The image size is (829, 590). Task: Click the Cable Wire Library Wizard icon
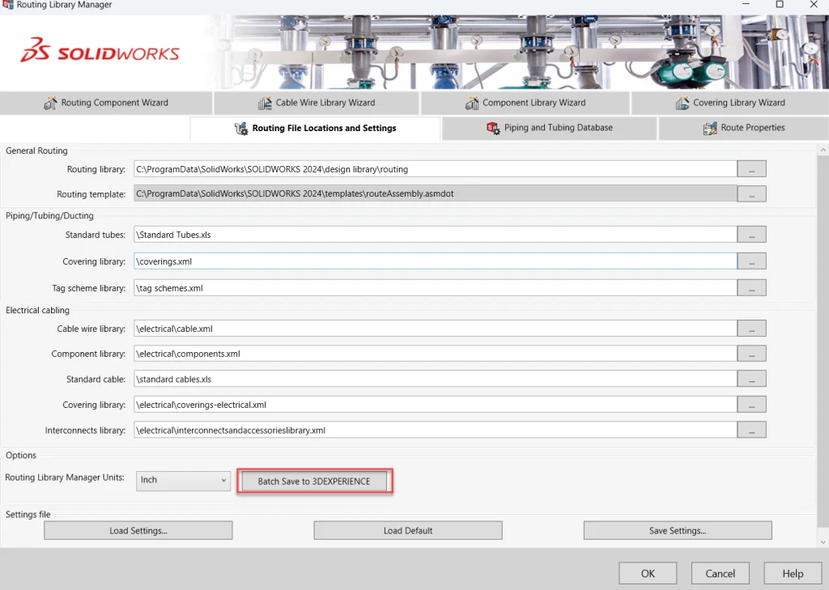coord(265,103)
